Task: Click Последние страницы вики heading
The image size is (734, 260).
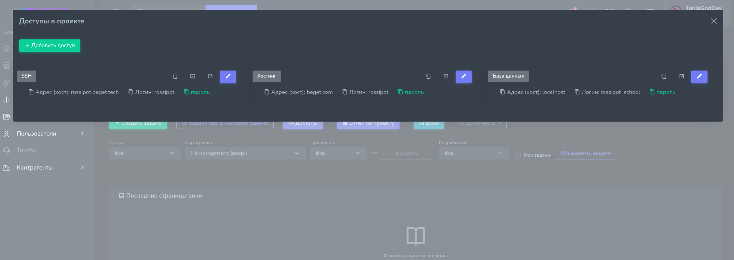Action: click(x=164, y=196)
